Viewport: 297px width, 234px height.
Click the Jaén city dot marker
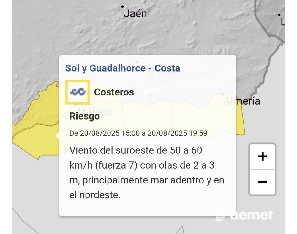pyautogui.click(x=123, y=7)
